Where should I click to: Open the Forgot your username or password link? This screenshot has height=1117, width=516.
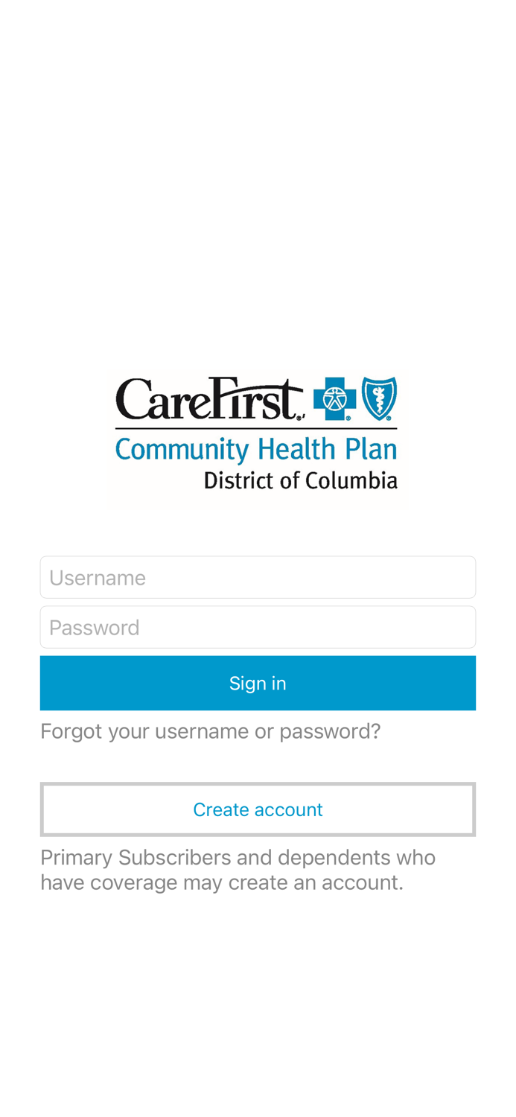coord(211,731)
